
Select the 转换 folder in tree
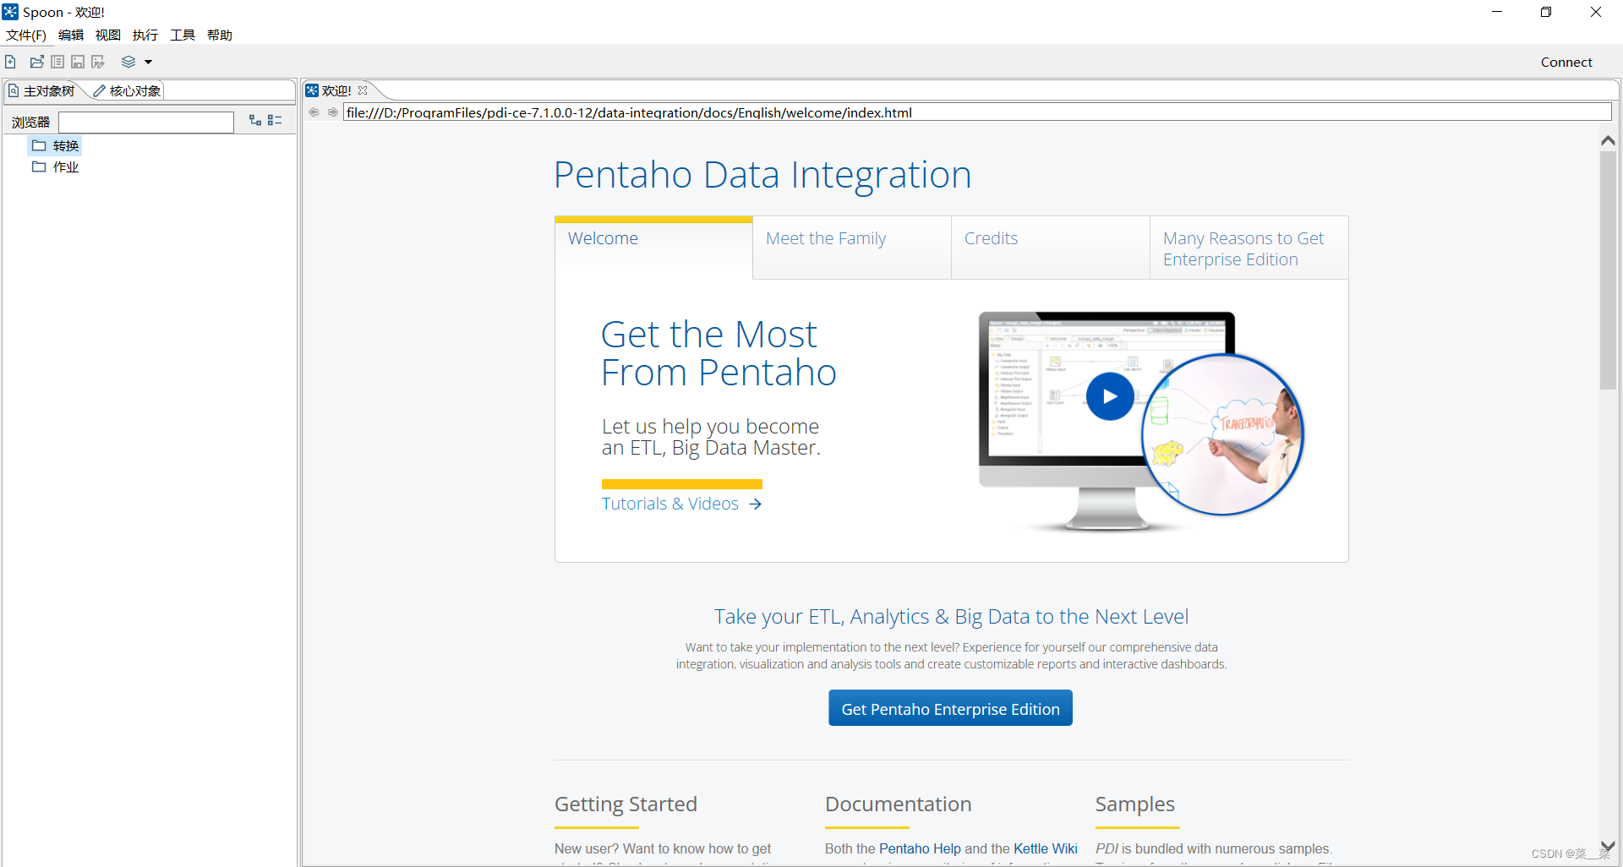coord(56,145)
